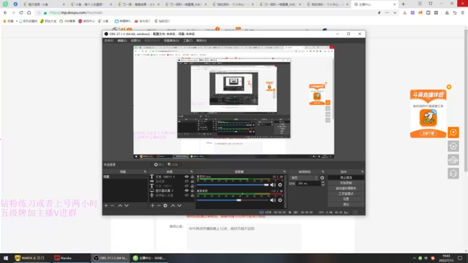Toggle lock on 显示器采集 2 source
The height and width of the screenshot is (263, 468).
[192, 191]
